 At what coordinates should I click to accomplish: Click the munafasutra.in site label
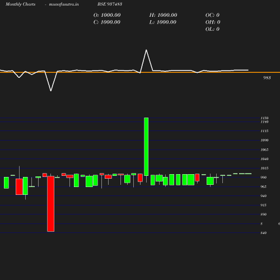(64, 4)
